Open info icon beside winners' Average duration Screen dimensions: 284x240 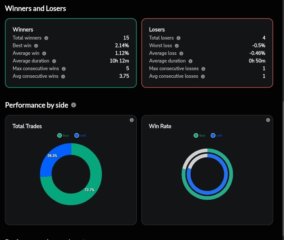point(54,61)
